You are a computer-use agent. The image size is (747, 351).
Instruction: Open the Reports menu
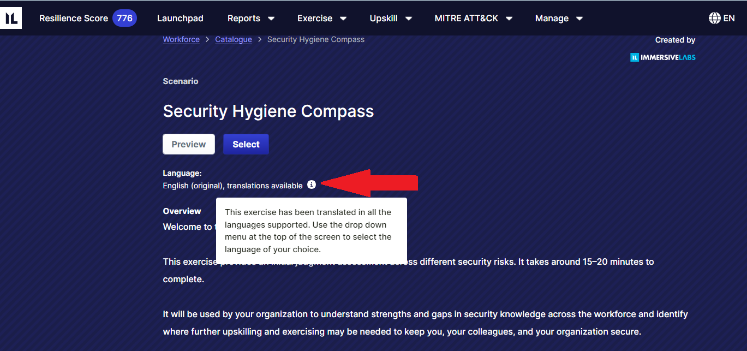[x=244, y=18]
